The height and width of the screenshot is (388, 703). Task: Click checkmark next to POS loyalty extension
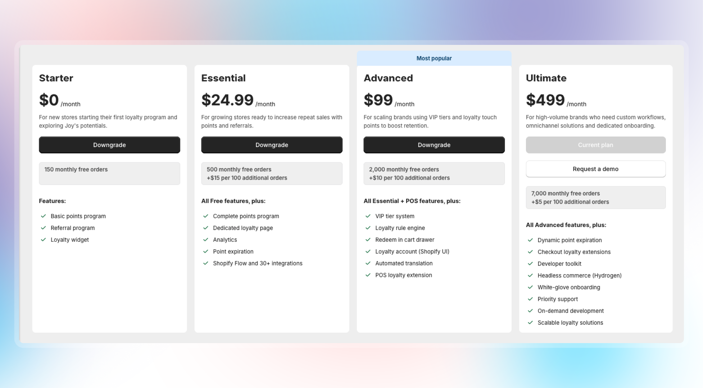368,275
